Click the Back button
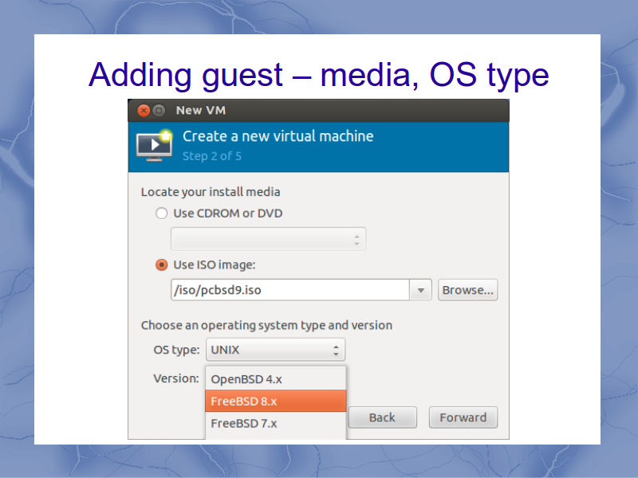The image size is (638, 478). pos(383,417)
